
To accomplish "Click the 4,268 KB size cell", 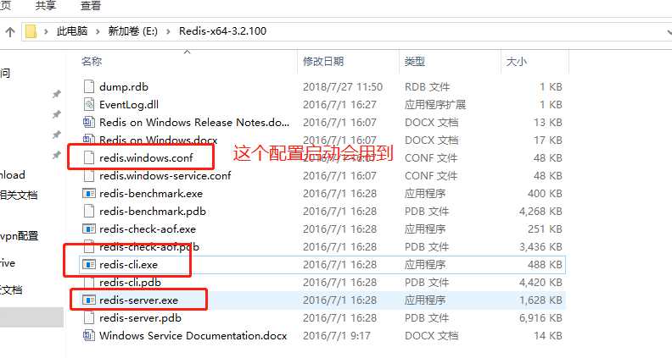I will click(x=540, y=212).
